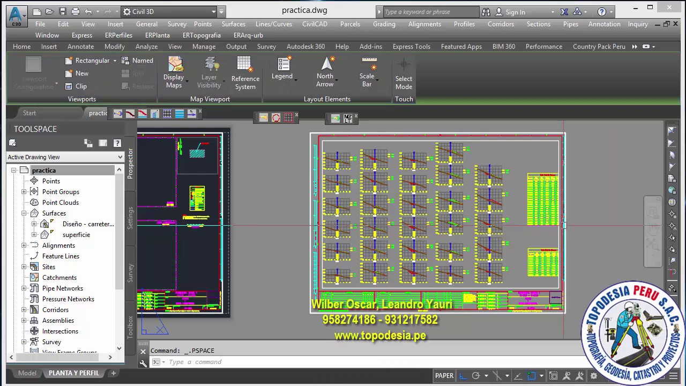Undo the last action with the arrow icon
This screenshot has width=686, height=386.
click(x=88, y=11)
